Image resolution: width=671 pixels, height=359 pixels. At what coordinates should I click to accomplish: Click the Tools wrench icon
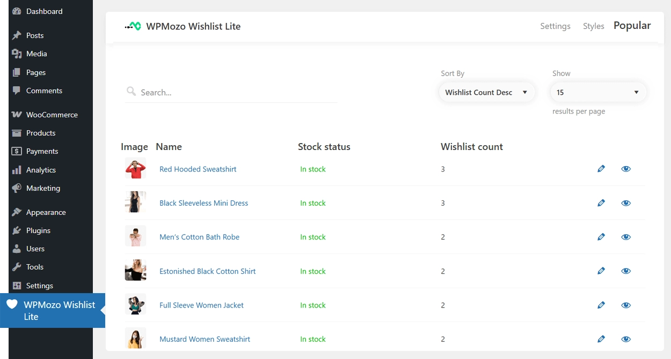[17, 267]
